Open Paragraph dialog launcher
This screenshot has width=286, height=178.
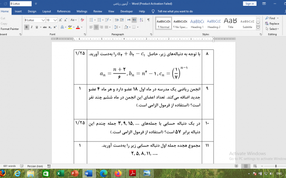click(151, 34)
